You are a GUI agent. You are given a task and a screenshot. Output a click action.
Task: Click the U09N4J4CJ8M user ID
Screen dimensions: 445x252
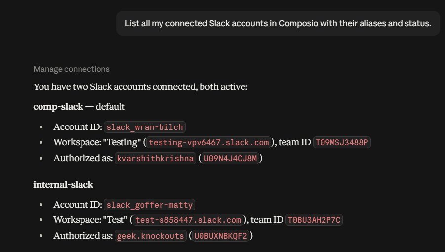click(x=231, y=158)
